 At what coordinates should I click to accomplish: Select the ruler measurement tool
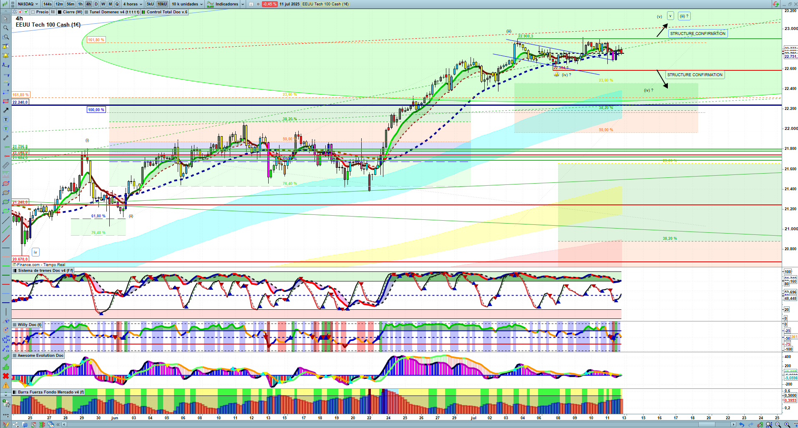[5, 165]
